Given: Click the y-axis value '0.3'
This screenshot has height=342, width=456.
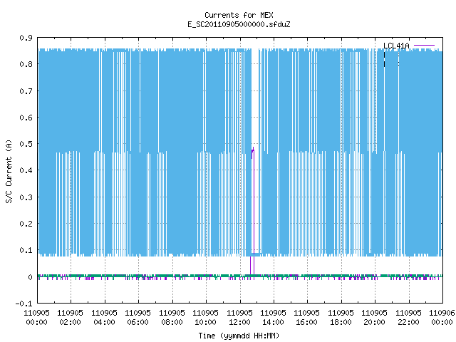Looking at the screenshot, I should click(26, 197).
